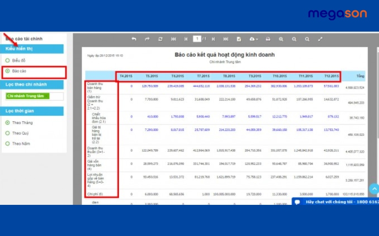Print the report using the printer icon
The image size is (379, 236).
click(268, 39)
